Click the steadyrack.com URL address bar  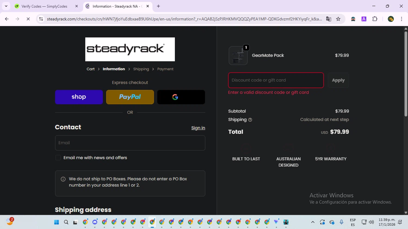(184, 19)
